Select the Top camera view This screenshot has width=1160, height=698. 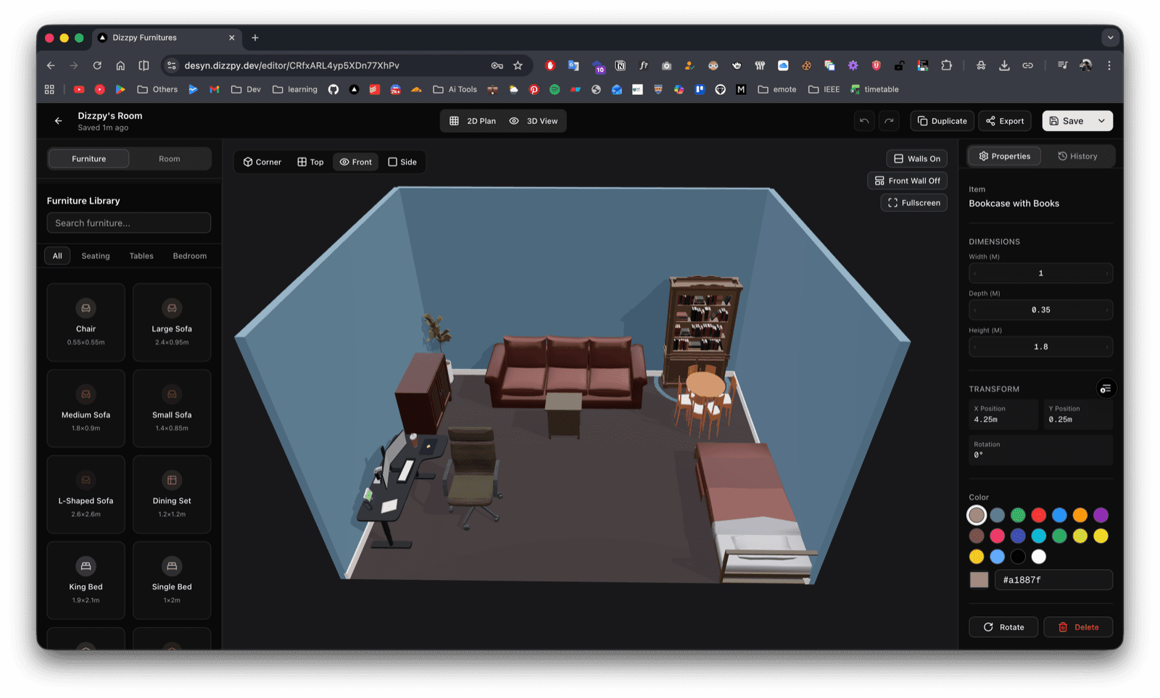310,162
